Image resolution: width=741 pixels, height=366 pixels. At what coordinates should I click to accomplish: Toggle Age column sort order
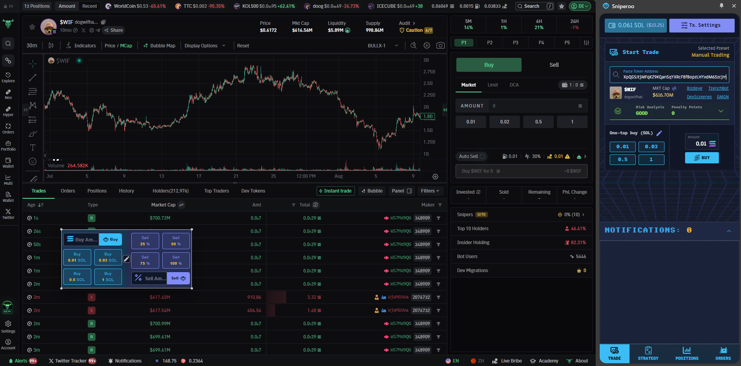click(x=41, y=205)
